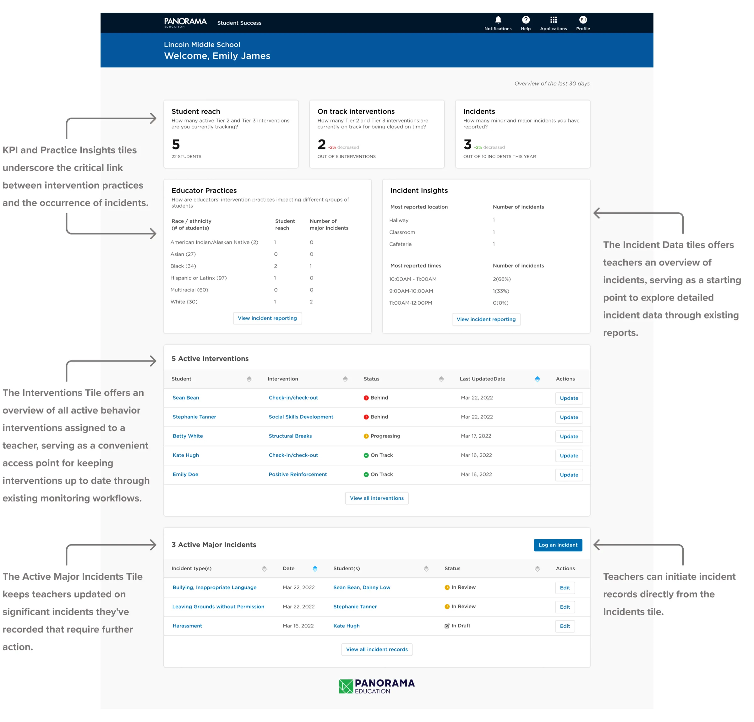Click the Student reach KPI tile
The image size is (754, 722).
[231, 134]
